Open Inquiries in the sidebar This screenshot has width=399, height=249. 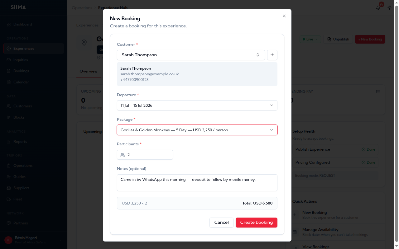click(x=34, y=60)
